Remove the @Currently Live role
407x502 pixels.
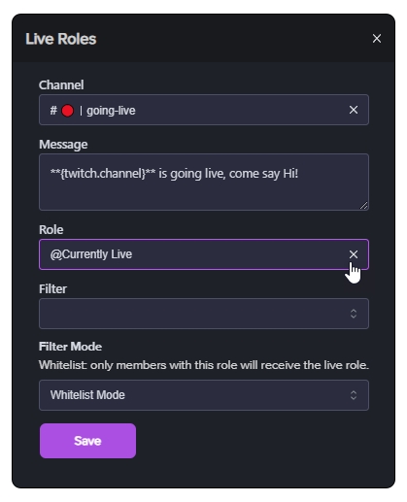[354, 254]
